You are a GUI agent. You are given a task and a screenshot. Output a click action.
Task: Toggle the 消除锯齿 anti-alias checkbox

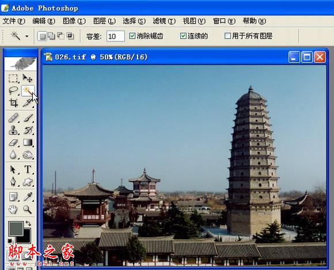[132, 36]
